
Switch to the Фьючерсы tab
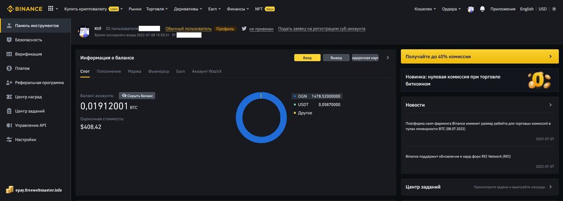point(159,71)
